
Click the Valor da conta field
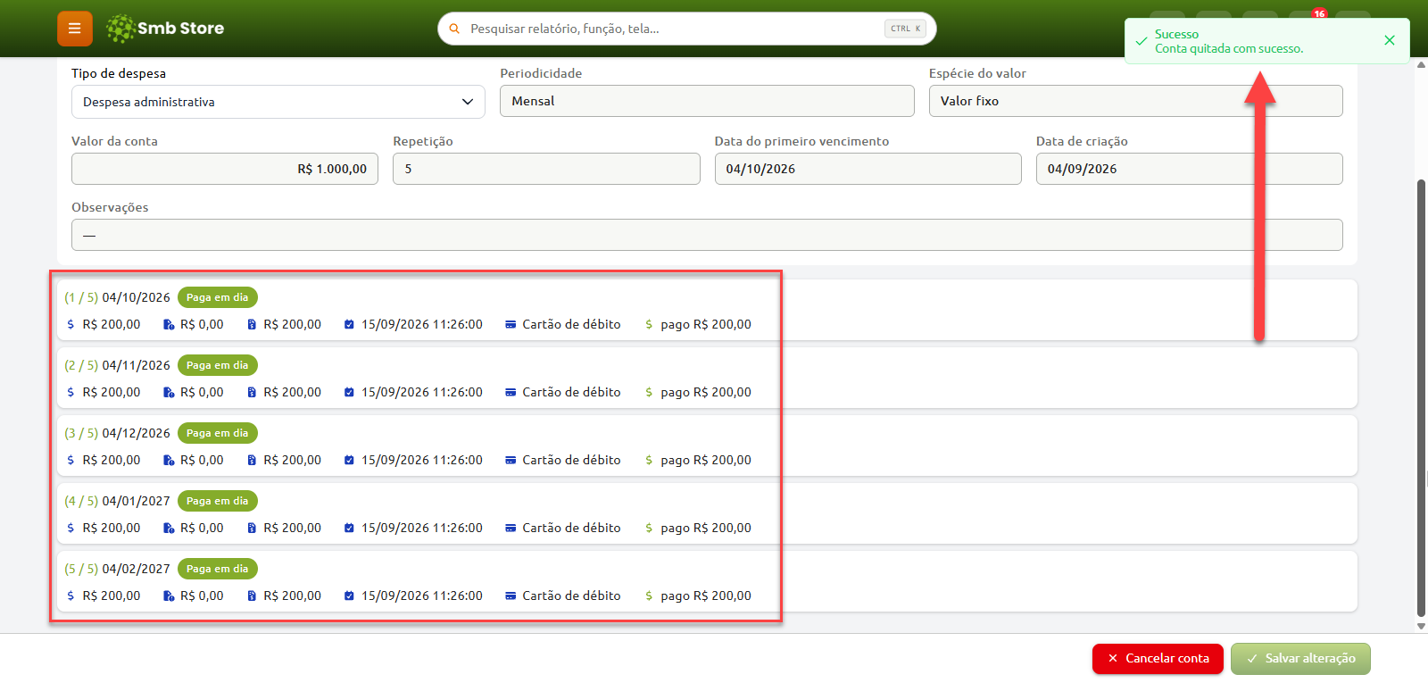point(225,169)
